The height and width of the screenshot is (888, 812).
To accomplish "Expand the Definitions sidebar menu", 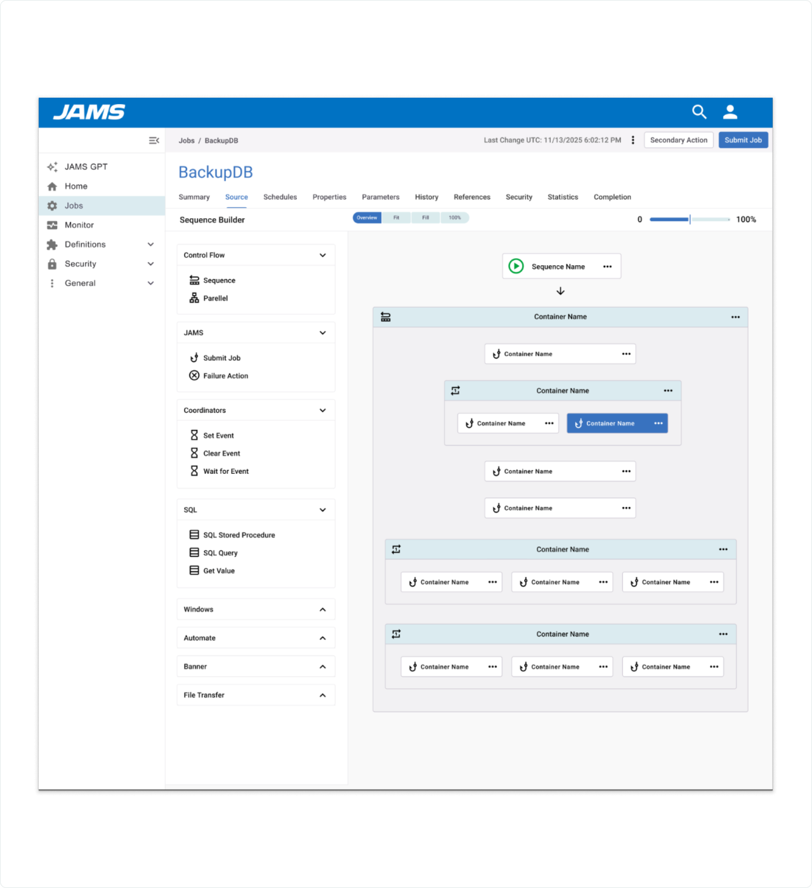I will 150,245.
